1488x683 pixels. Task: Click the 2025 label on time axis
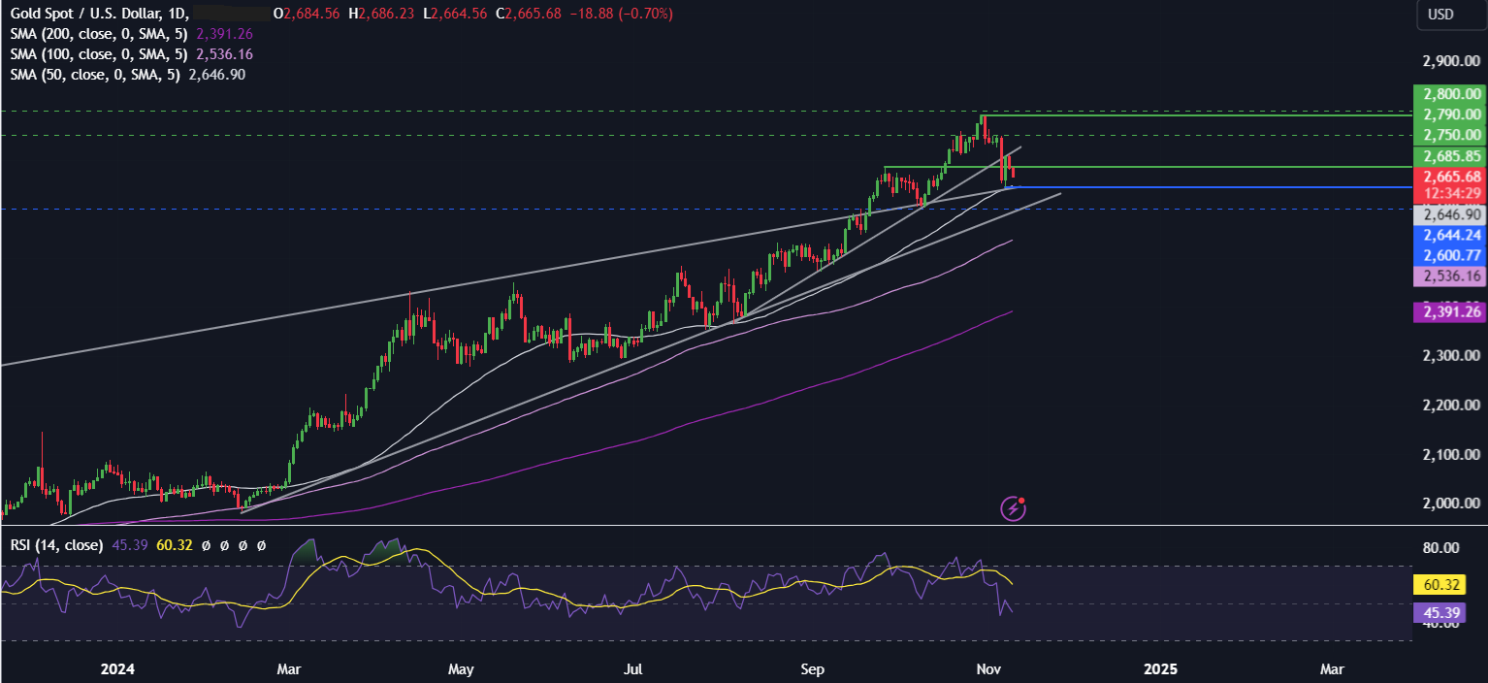pyautogui.click(x=1160, y=669)
